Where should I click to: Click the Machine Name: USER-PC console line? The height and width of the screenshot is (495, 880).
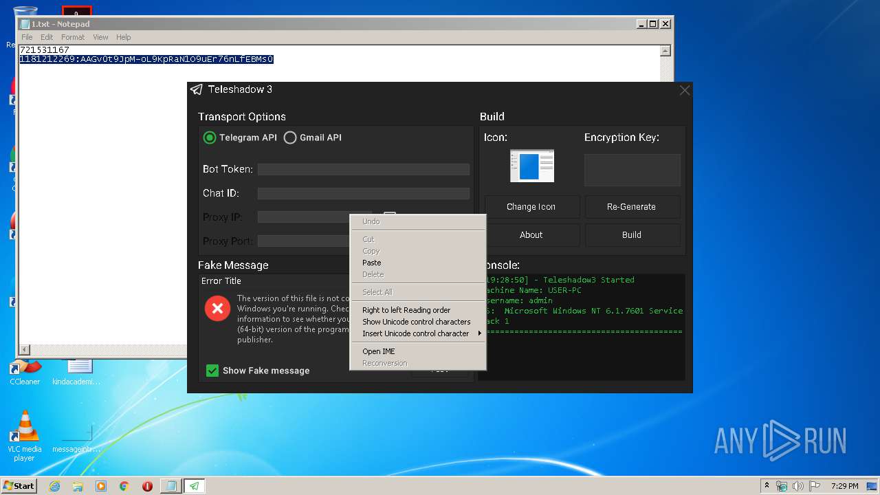click(533, 290)
